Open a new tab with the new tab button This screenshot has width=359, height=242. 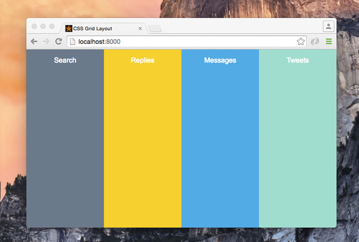coord(155,29)
